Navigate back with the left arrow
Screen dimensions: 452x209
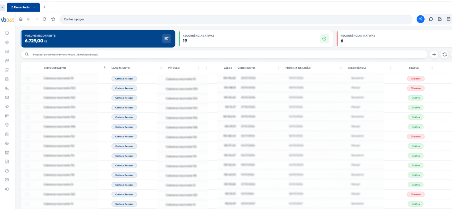pos(29,19)
